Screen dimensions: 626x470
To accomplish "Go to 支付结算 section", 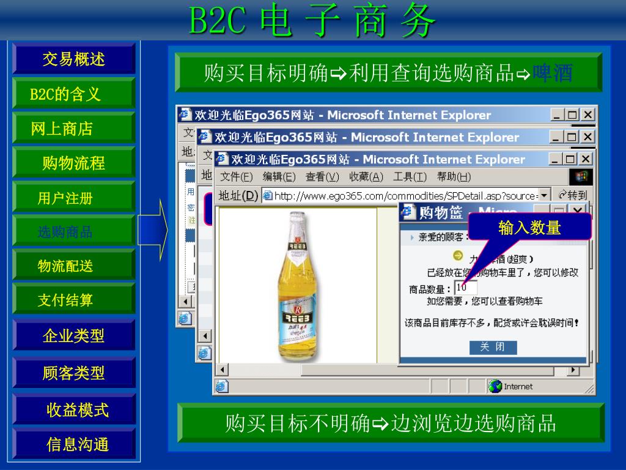I will tap(74, 300).
